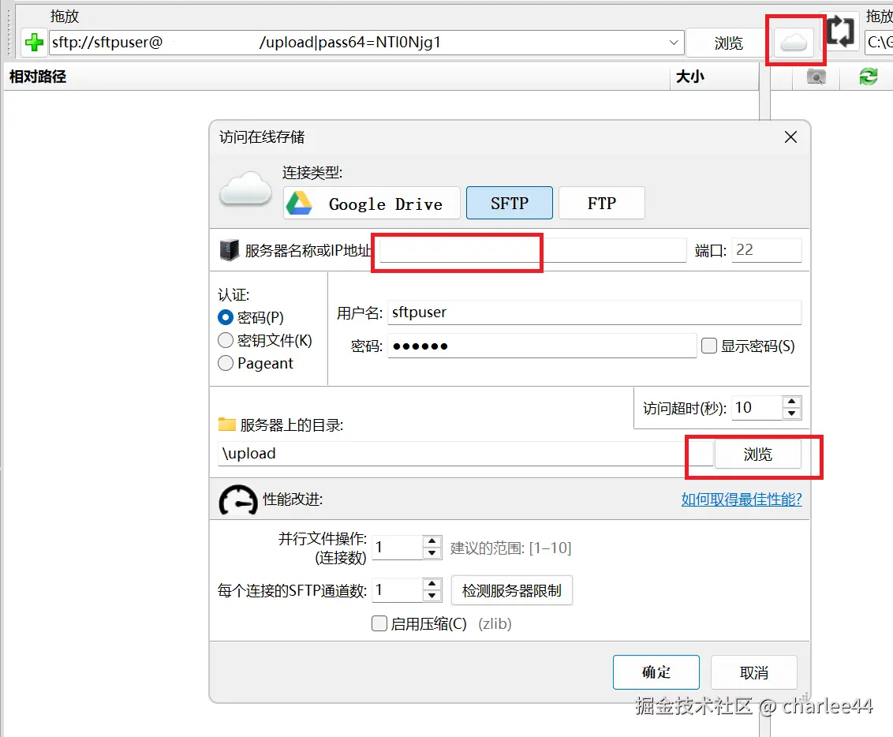Open the cloud online storage icon on toolbar
This screenshot has height=737, width=893.
(794, 40)
